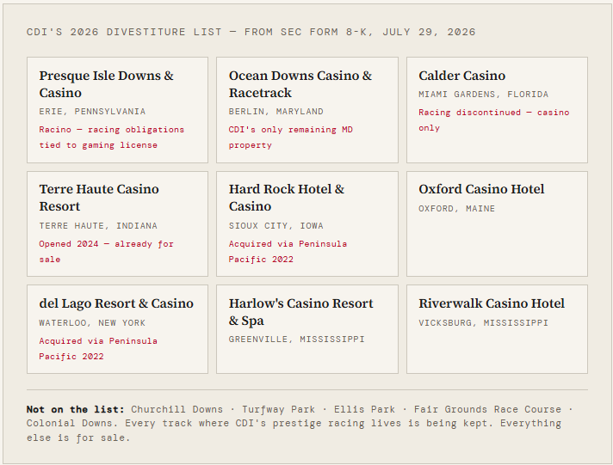Click the 'CDI's only remaining MD property' note
The image size is (613, 465).
coord(290,137)
